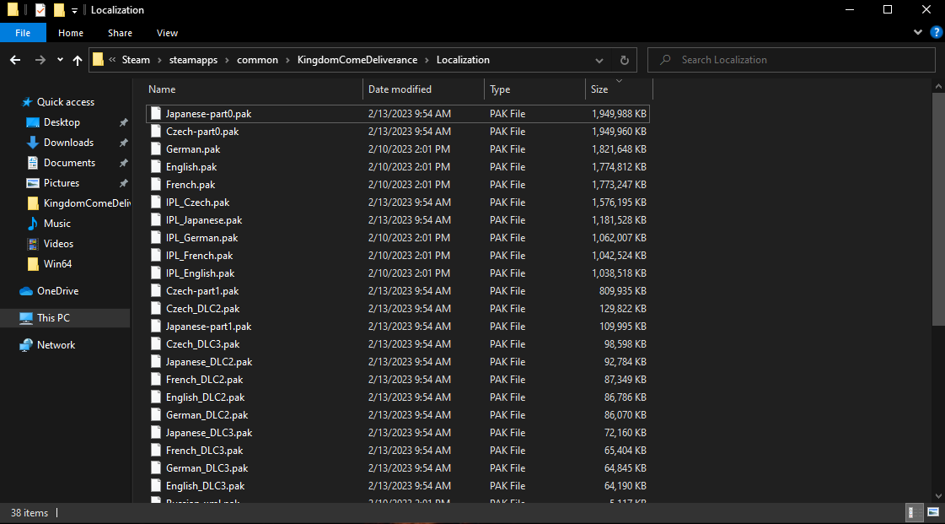Viewport: 945px width, 524px height.
Task: Unpin Downloads from Quick access
Action: [123, 143]
